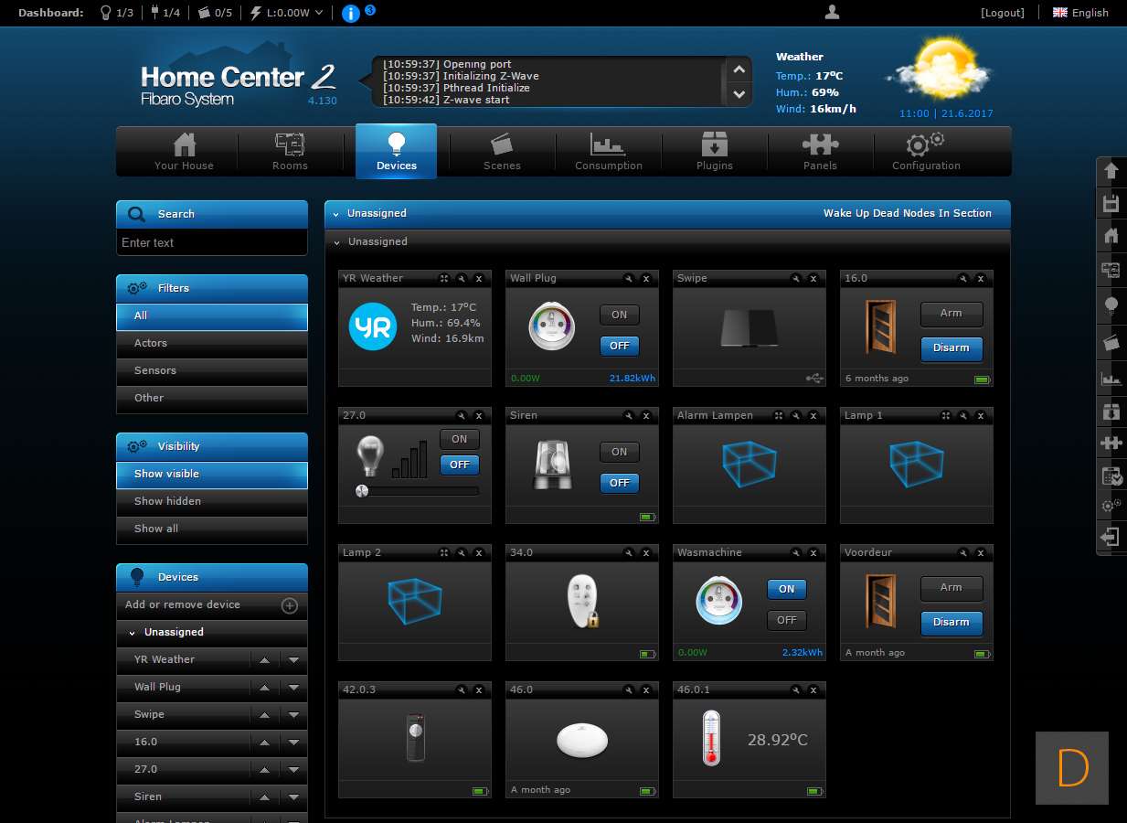Click the plus icon to add device

(x=289, y=605)
